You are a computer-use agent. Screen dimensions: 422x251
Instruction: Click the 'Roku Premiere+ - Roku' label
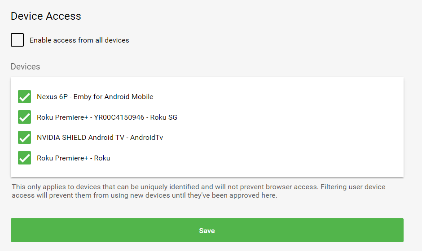73,158
